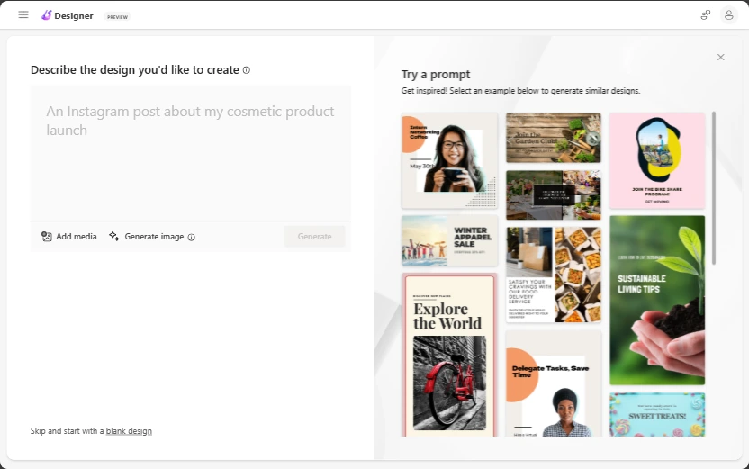The image size is (749, 469).
Task: Open the hamburger navigation menu
Action: coord(23,14)
